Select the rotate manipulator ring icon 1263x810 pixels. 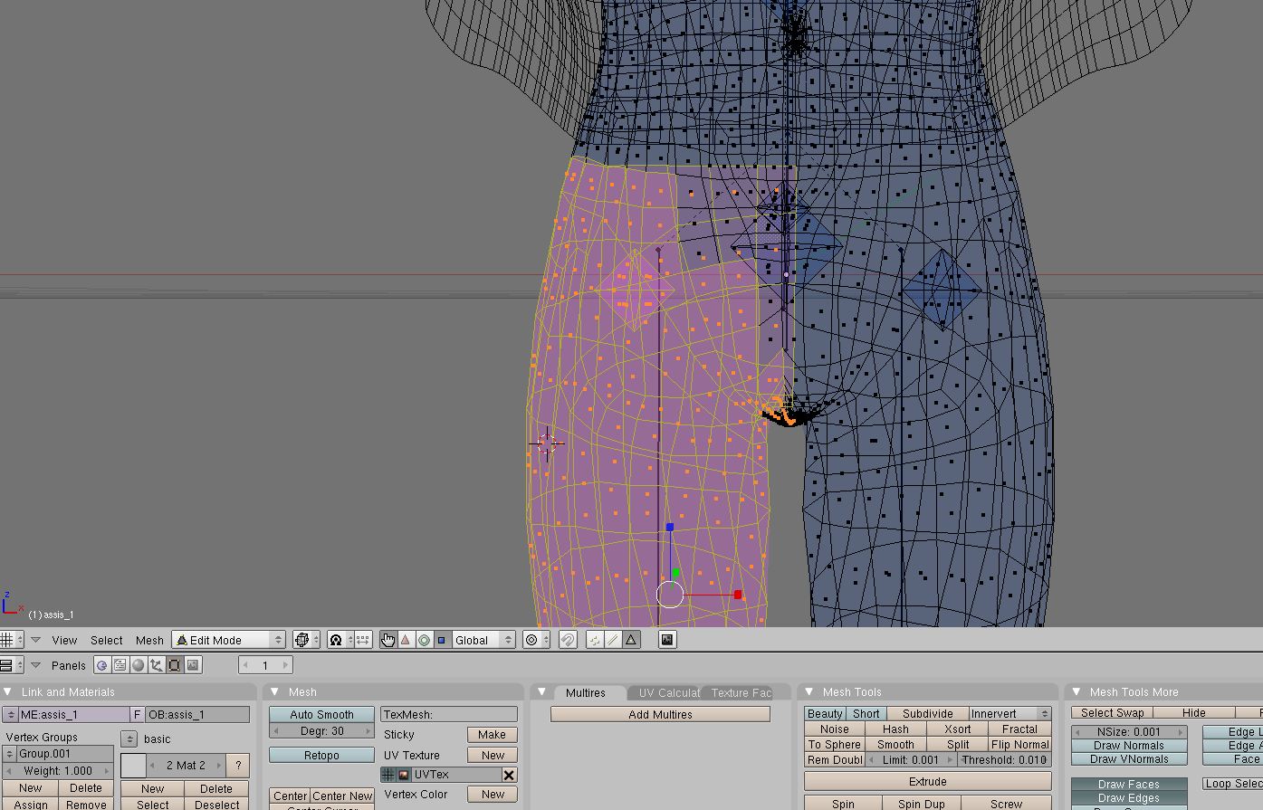424,640
